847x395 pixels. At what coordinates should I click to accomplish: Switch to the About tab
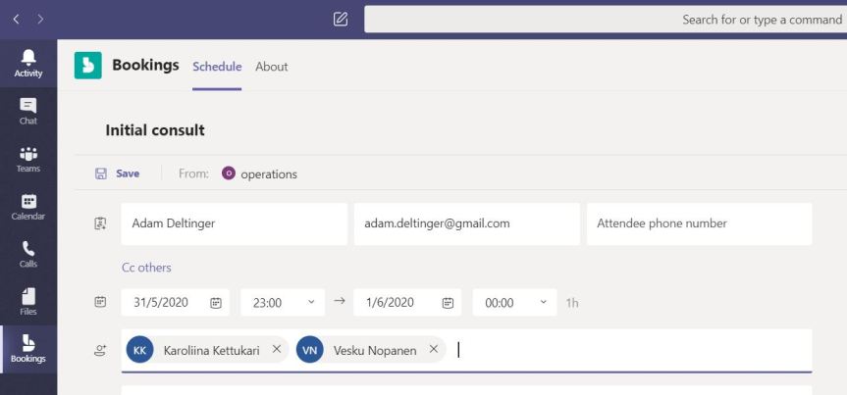pyautogui.click(x=272, y=67)
